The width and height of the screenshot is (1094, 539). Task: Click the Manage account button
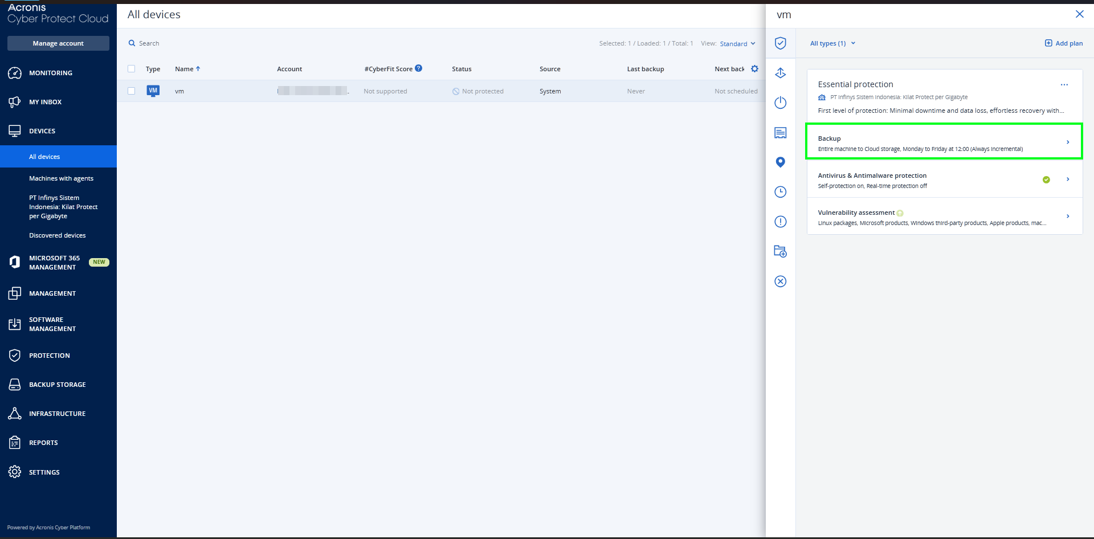pyautogui.click(x=58, y=43)
